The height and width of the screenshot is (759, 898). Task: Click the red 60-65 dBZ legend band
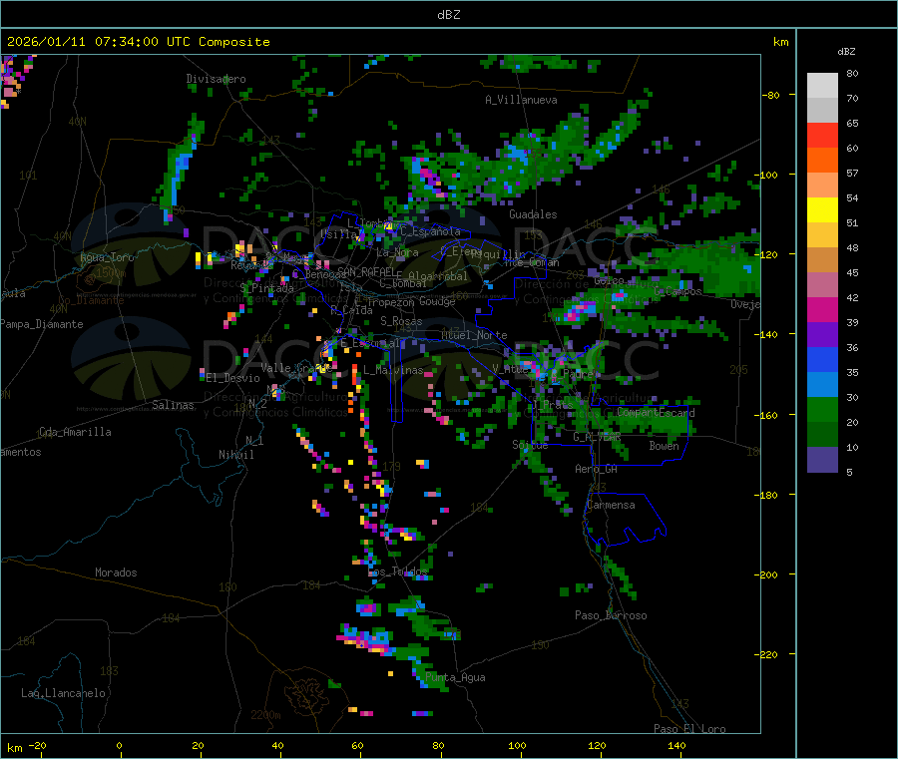tap(822, 135)
